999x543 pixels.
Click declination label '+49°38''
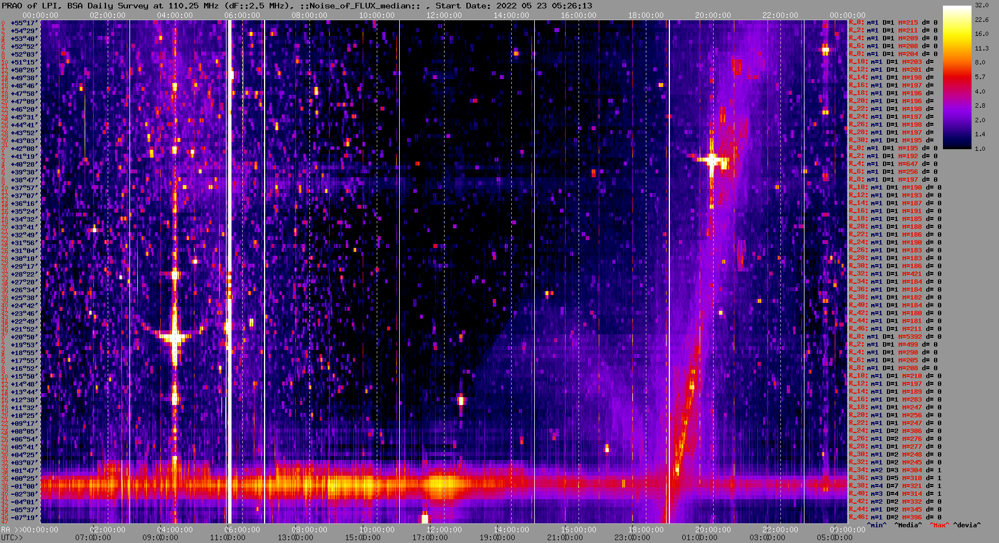pos(24,77)
